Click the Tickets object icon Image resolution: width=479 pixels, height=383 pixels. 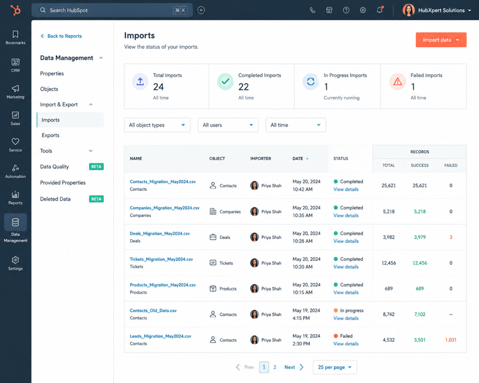[x=213, y=262]
